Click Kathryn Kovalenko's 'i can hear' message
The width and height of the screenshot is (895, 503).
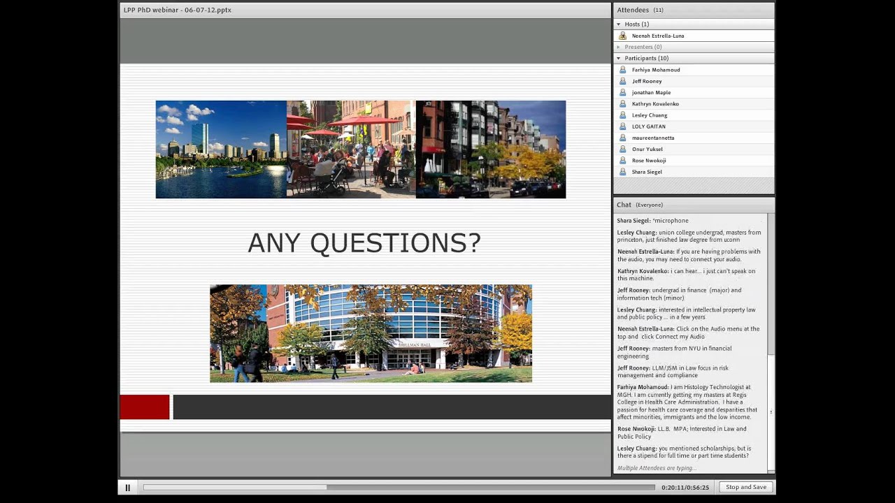pos(687,275)
